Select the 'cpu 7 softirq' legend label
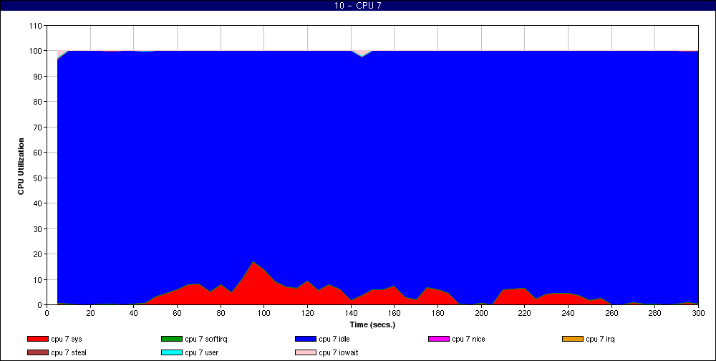This screenshot has height=361, width=716. tap(206, 339)
